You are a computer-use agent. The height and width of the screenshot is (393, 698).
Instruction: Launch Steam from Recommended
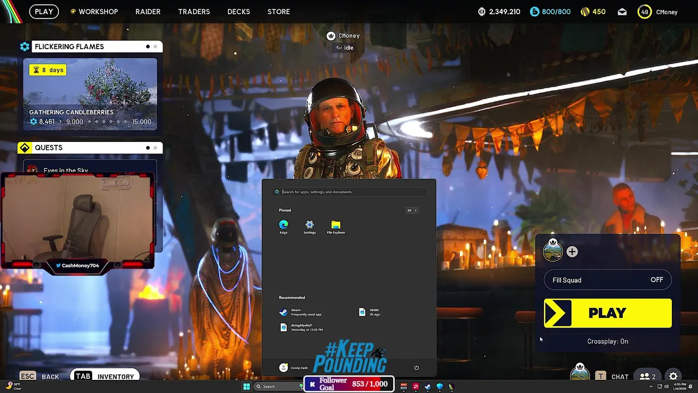[x=300, y=312]
